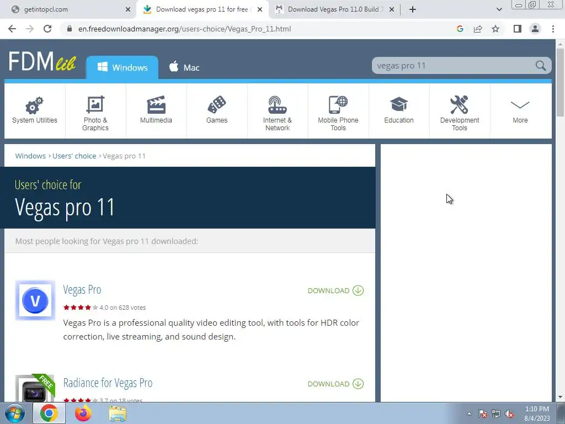
Task: Click the Windows breadcrumb link
Action: pos(30,156)
